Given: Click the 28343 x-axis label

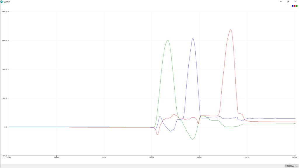Looking at the screenshot, I should tap(56, 157).
